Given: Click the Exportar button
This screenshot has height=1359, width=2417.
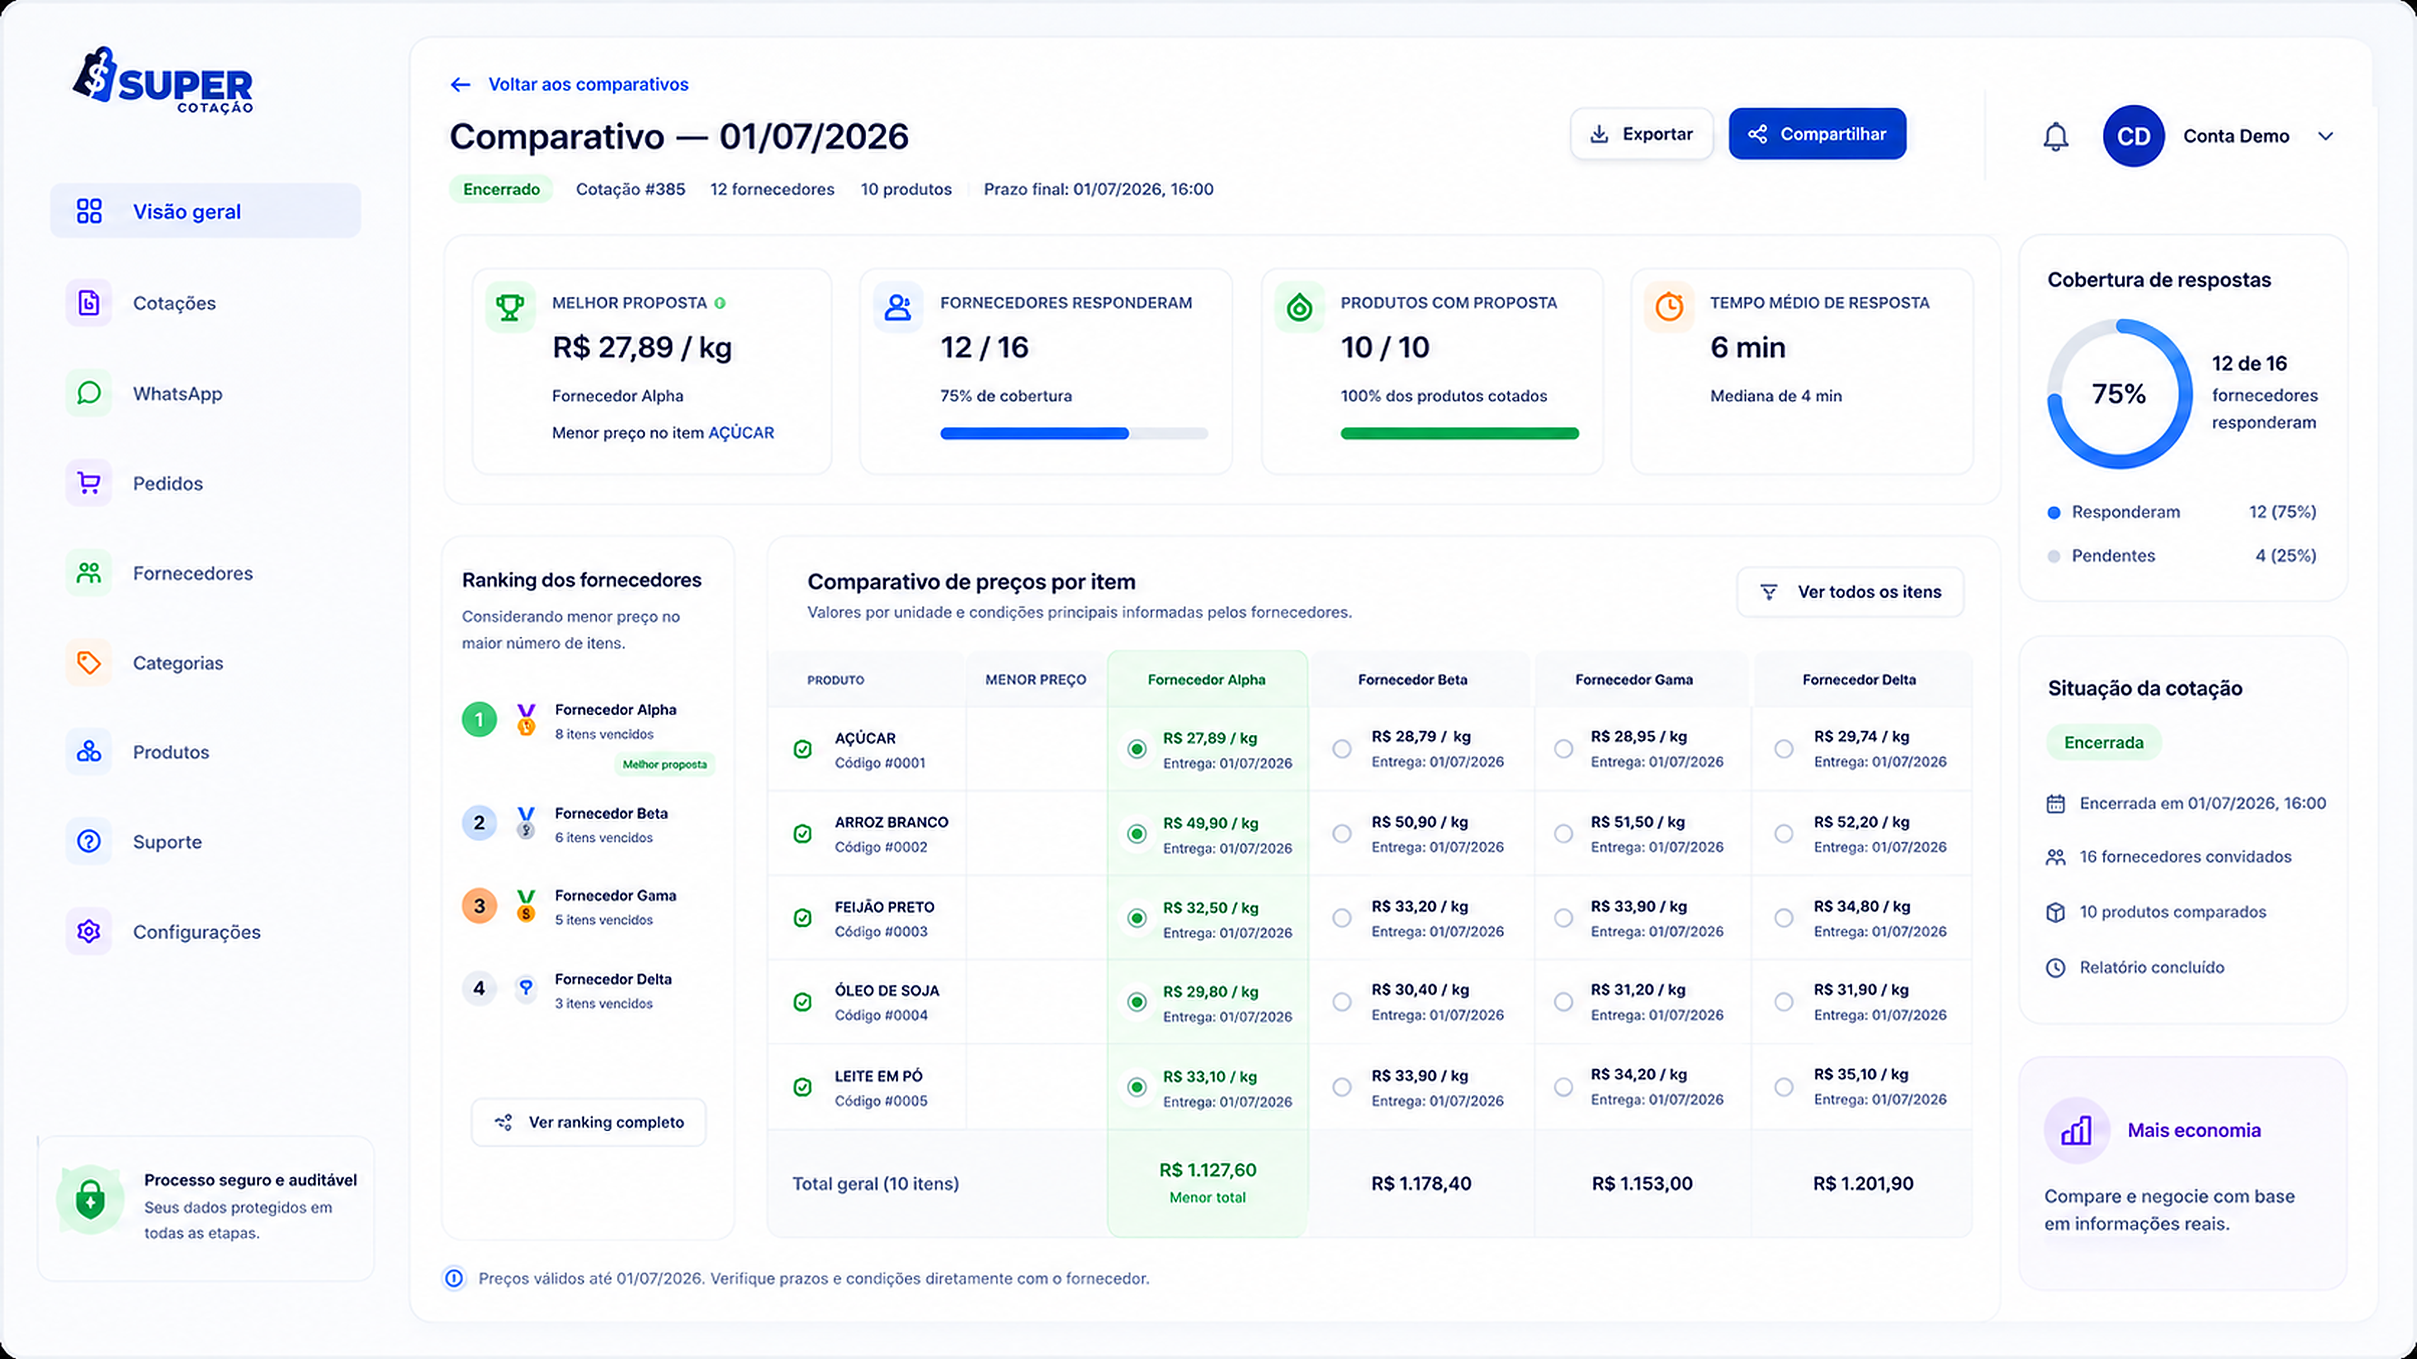Looking at the screenshot, I should tap(1642, 134).
